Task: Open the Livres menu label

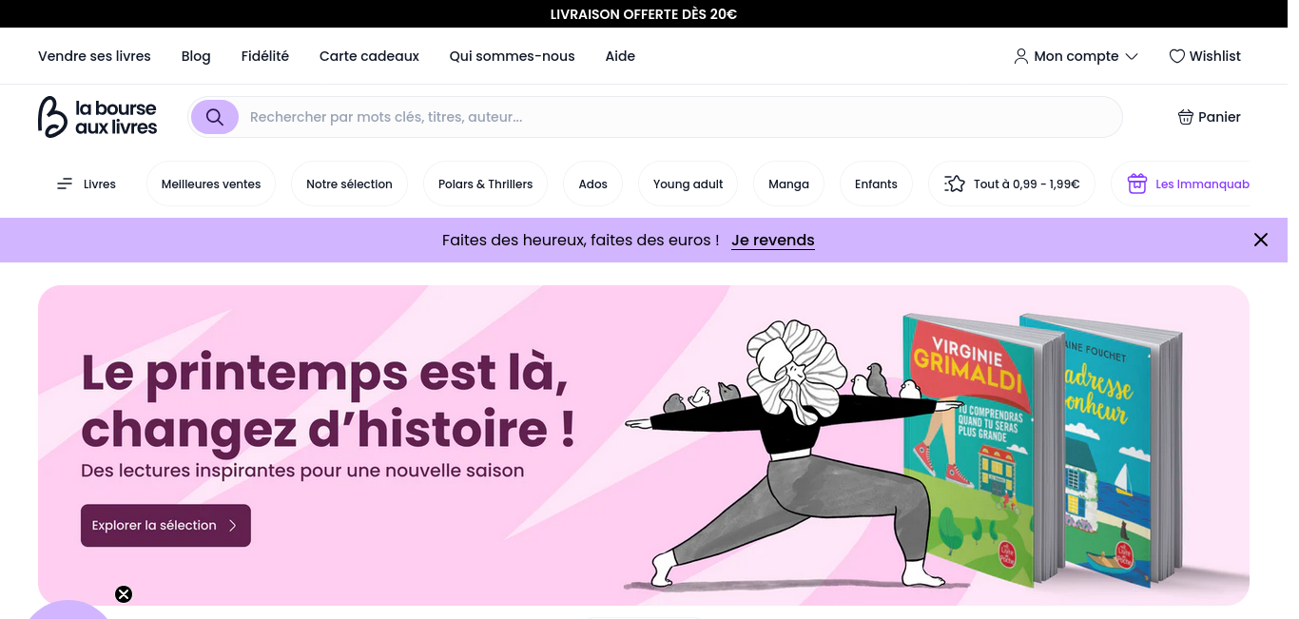Action: tap(100, 184)
